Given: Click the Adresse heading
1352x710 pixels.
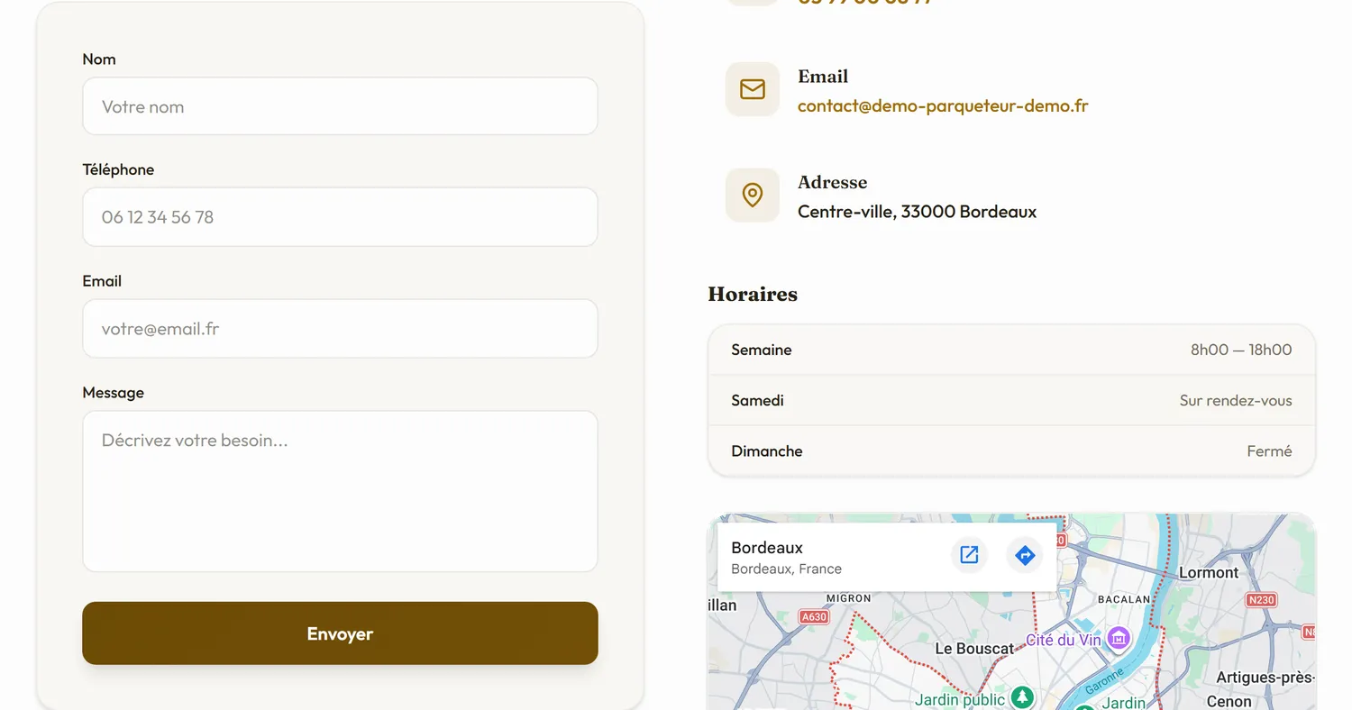Looking at the screenshot, I should [832, 182].
